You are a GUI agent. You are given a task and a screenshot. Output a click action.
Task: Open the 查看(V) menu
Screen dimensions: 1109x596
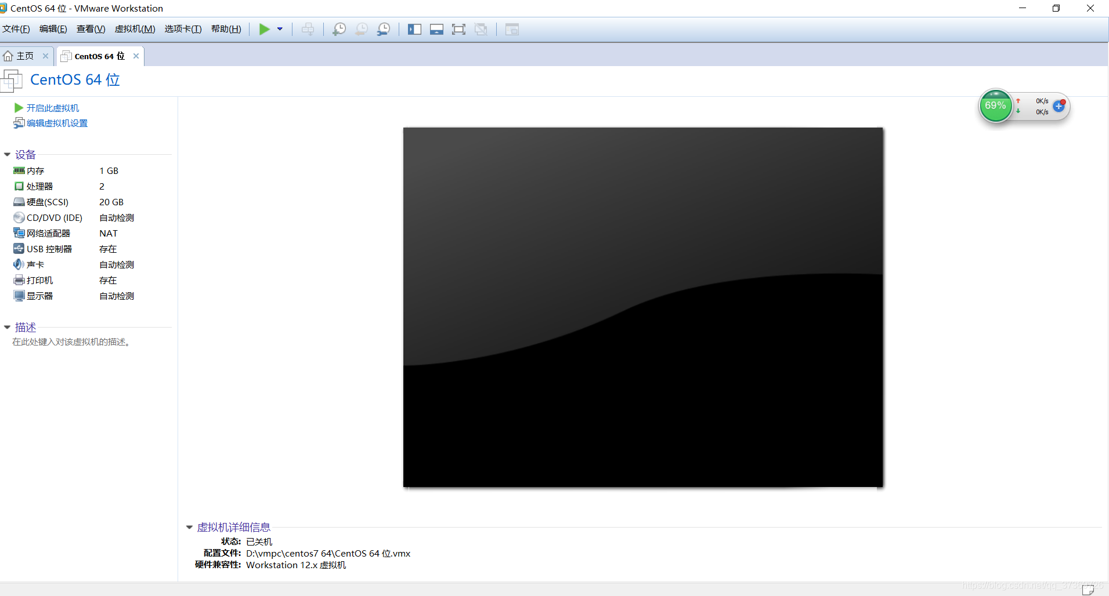(91, 29)
